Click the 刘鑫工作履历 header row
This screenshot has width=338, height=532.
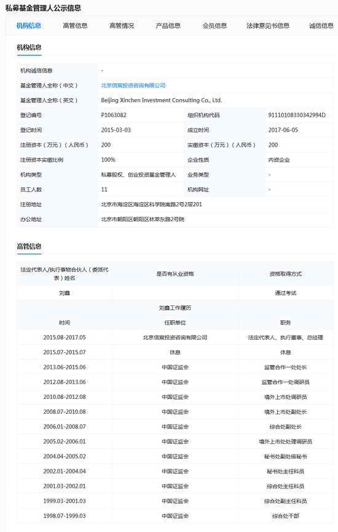point(175,308)
